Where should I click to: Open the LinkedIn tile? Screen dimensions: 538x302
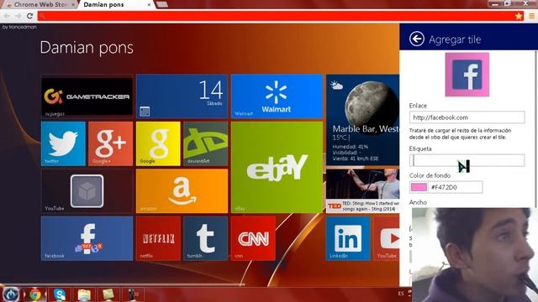click(x=348, y=238)
